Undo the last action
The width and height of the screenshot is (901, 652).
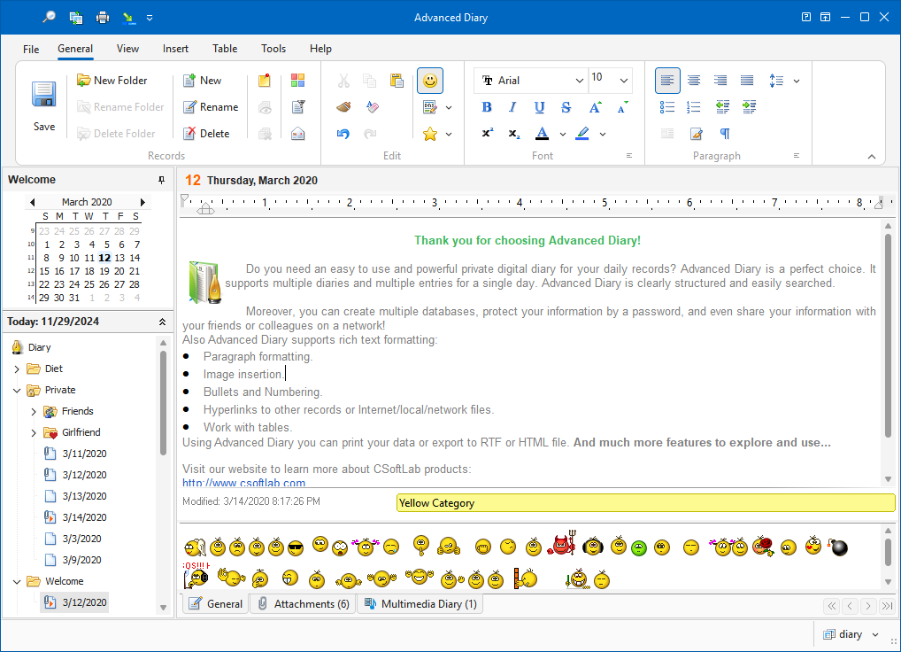coord(343,134)
